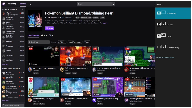The width and height of the screenshot is (192, 108).
Task: Click Connect to a wireless display link
Action: tap(165, 58)
